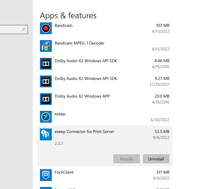This screenshot has height=189, width=223.
Task: Focus the sidebar search input field
Action: click(x=14, y=29)
